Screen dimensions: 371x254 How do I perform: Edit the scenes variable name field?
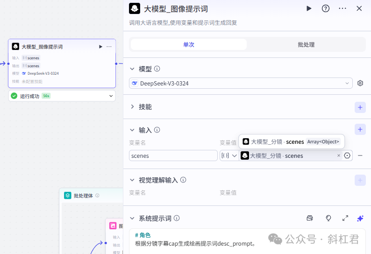(173, 155)
